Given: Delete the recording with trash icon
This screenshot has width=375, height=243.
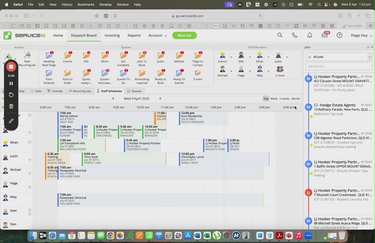Looking at the screenshot, I should click(11, 106).
